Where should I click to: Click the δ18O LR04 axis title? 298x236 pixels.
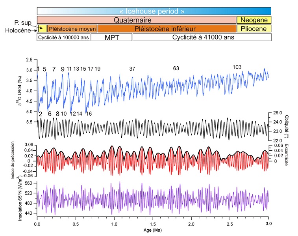(19, 91)
